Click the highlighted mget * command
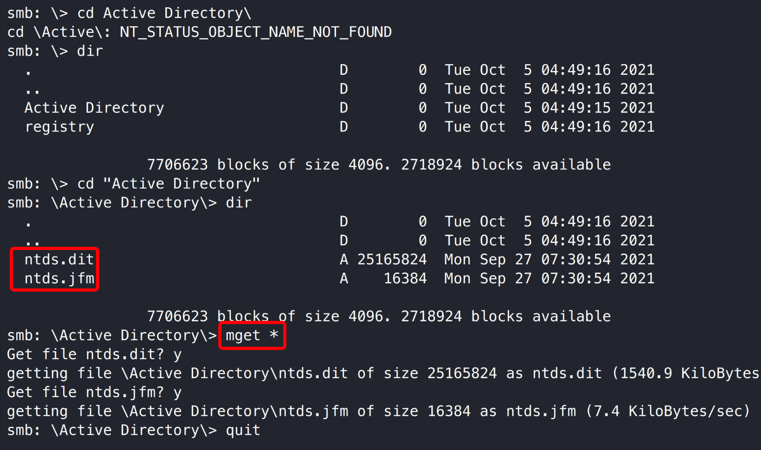 point(252,336)
